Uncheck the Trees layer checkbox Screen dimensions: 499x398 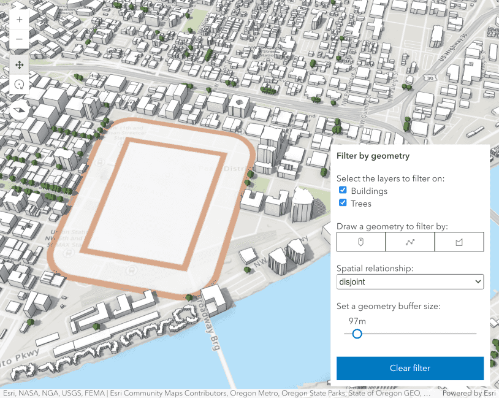coord(343,203)
